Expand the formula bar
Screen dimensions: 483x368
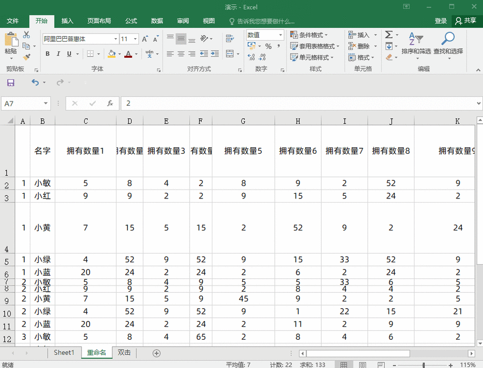[x=478, y=104]
